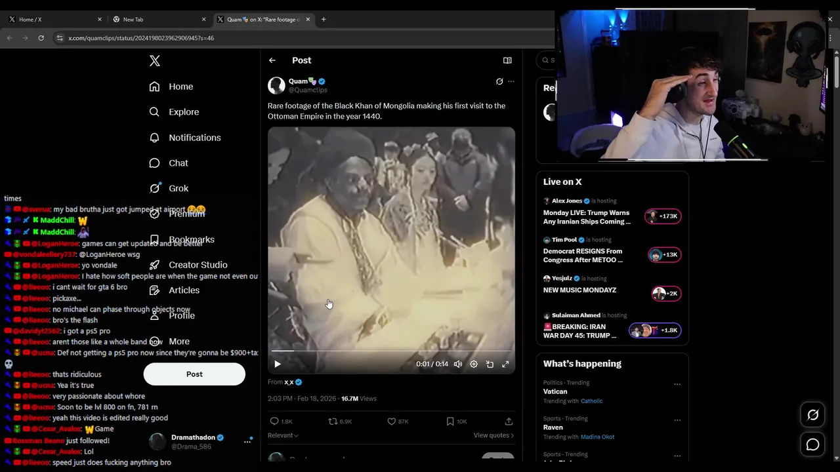This screenshot has height=472, width=840.
Task: Open Grok from the sidebar
Action: coord(169,188)
